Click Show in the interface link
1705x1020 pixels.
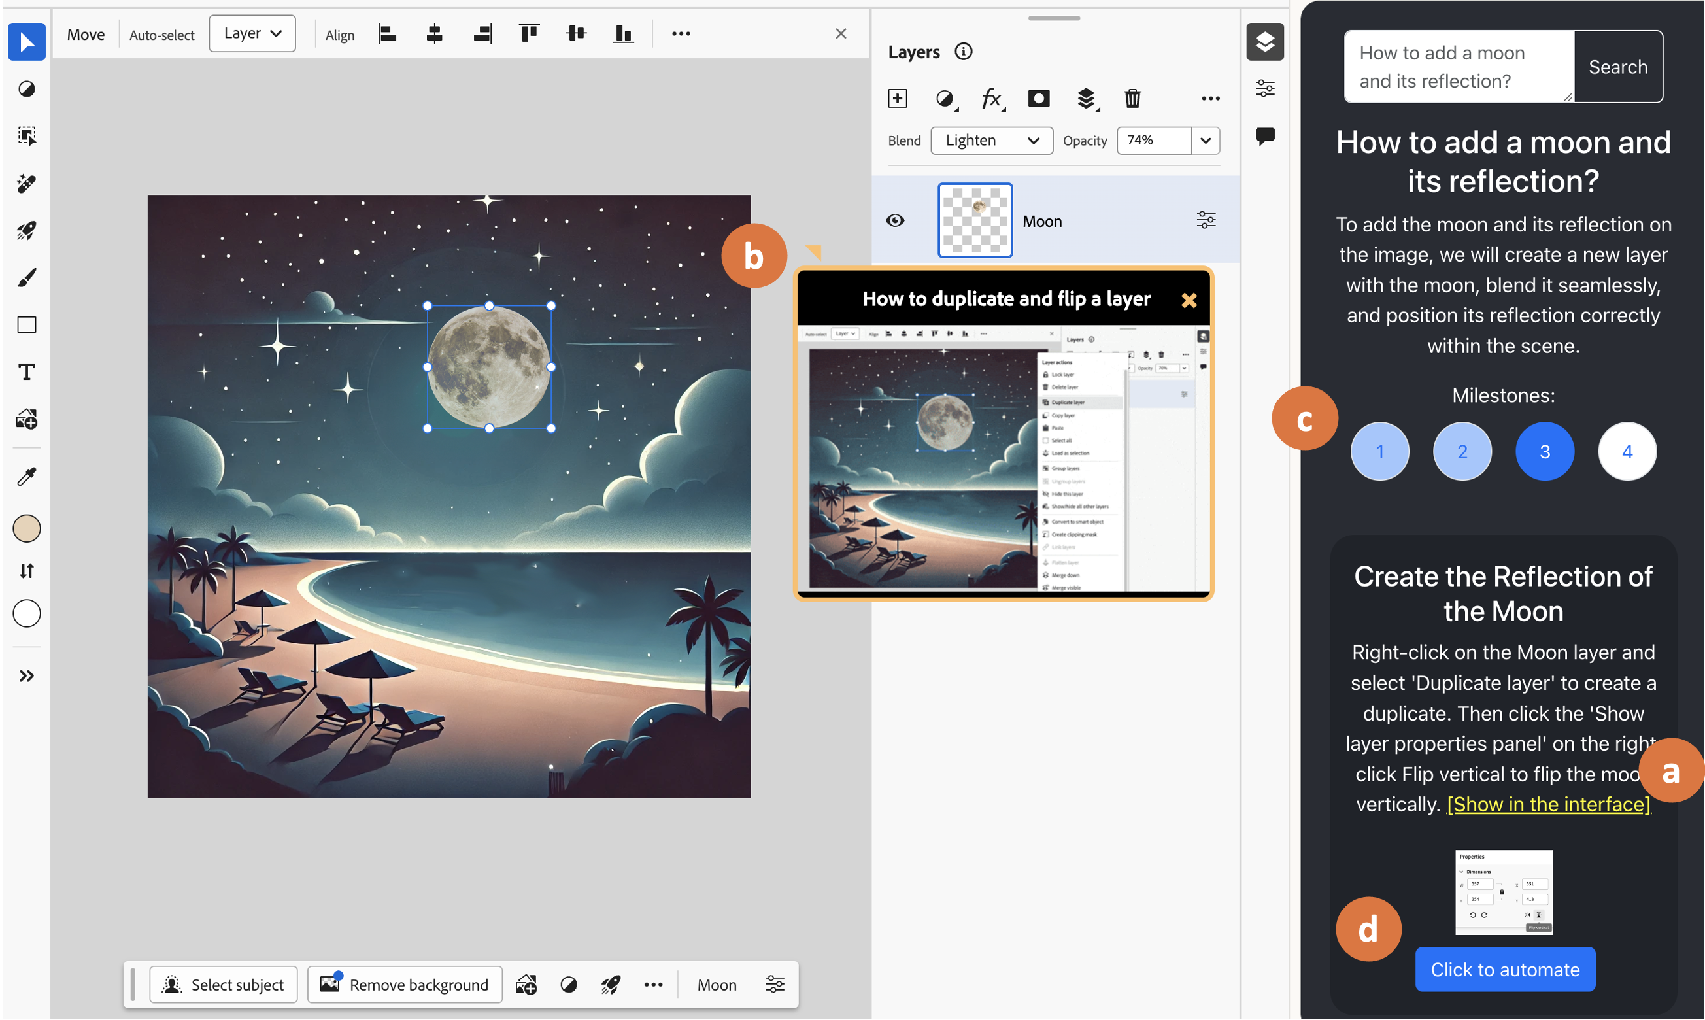(x=1549, y=804)
